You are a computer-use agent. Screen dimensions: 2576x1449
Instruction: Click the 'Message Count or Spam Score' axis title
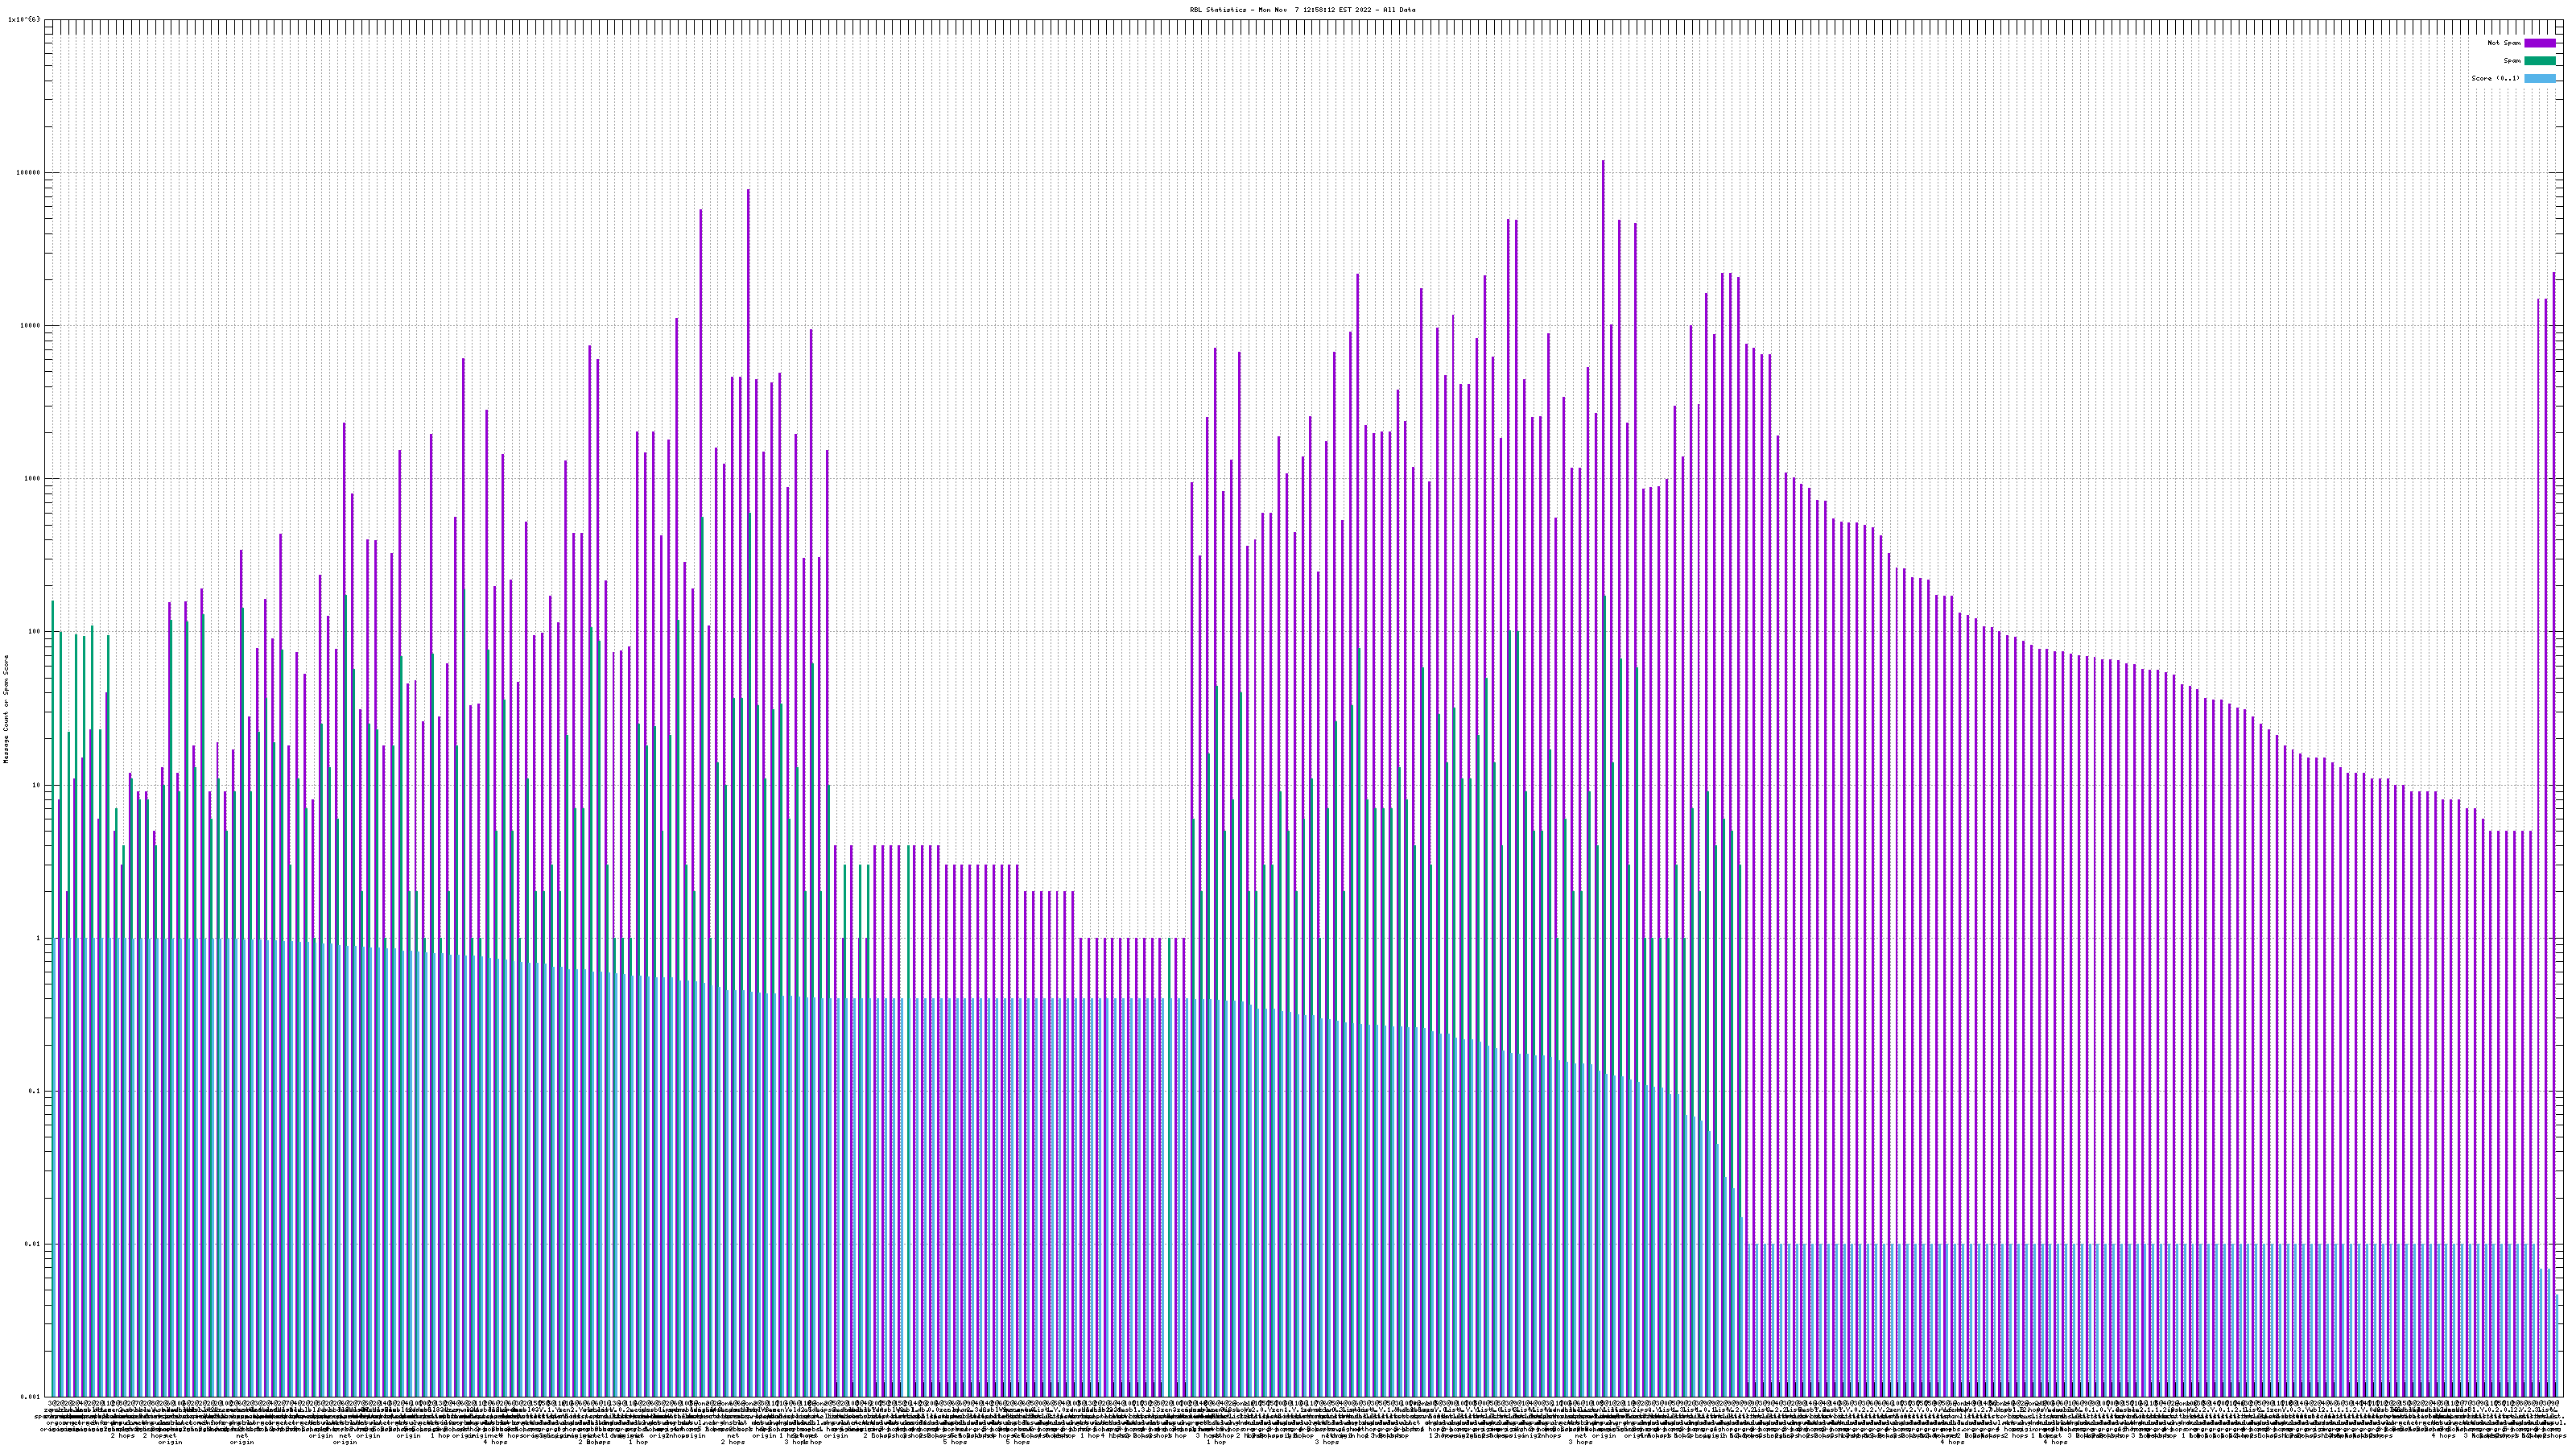(6, 709)
